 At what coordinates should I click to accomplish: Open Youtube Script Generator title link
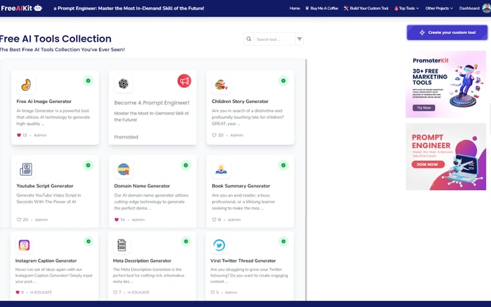point(45,186)
